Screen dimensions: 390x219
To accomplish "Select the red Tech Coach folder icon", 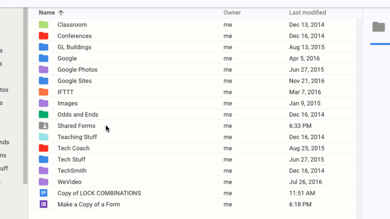I will click(x=44, y=148).
